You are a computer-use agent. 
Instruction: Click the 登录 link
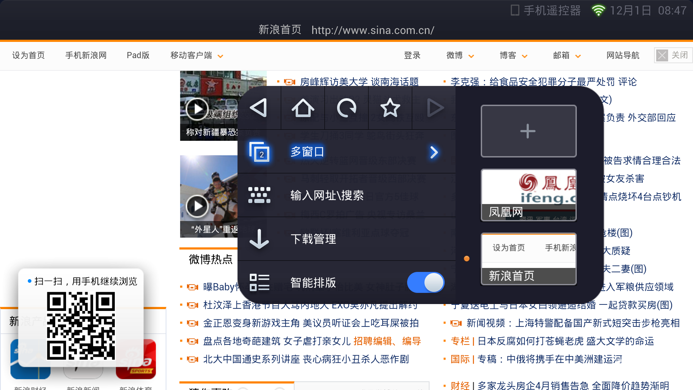pyautogui.click(x=412, y=55)
